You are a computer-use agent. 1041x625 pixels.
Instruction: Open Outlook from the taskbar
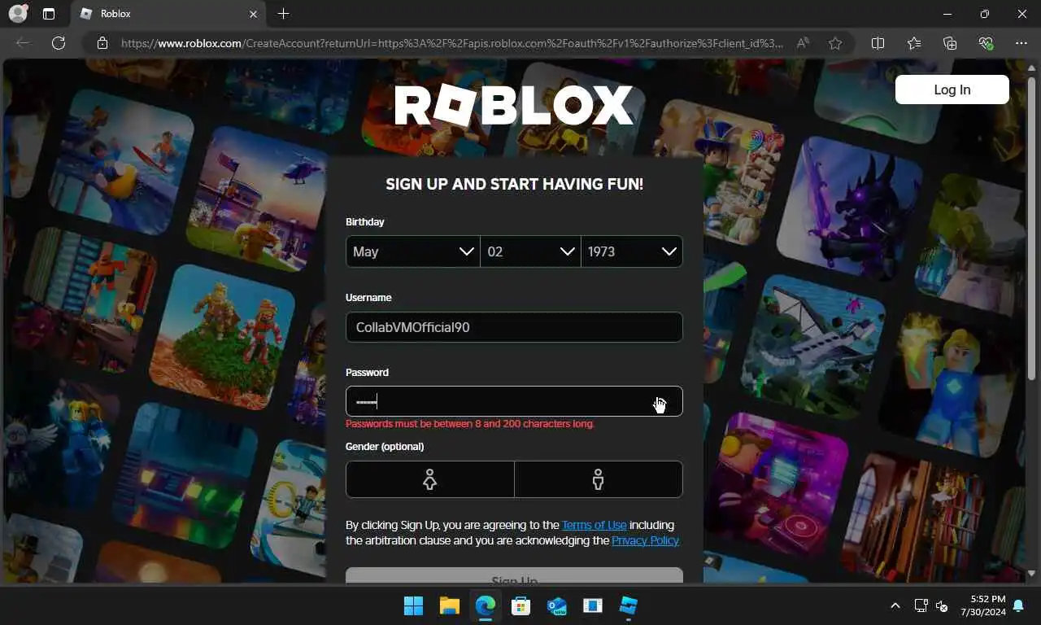pyautogui.click(x=557, y=605)
